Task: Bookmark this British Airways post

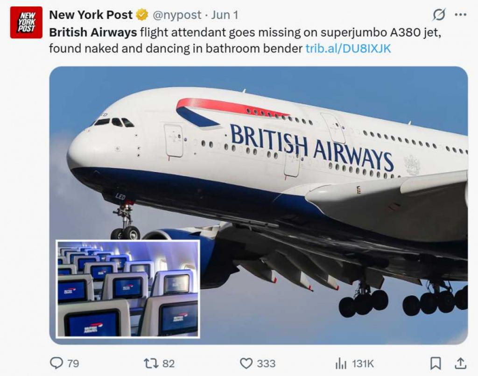Action: click(435, 363)
